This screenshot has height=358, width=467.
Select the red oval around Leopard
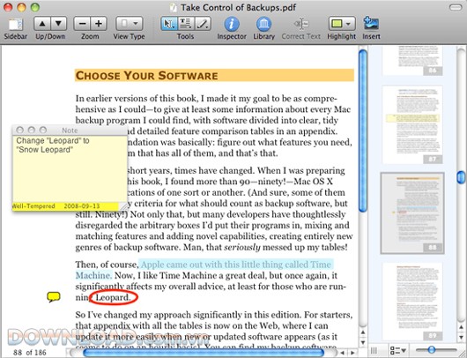tap(114, 297)
